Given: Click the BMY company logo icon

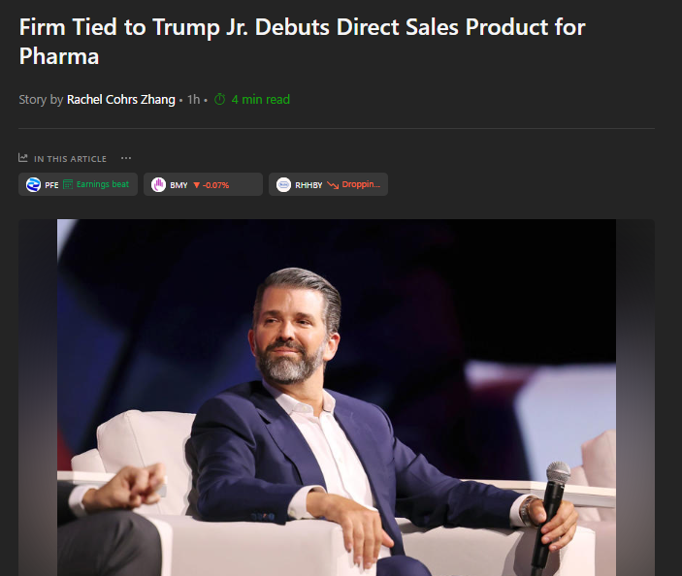Looking at the screenshot, I should [159, 185].
